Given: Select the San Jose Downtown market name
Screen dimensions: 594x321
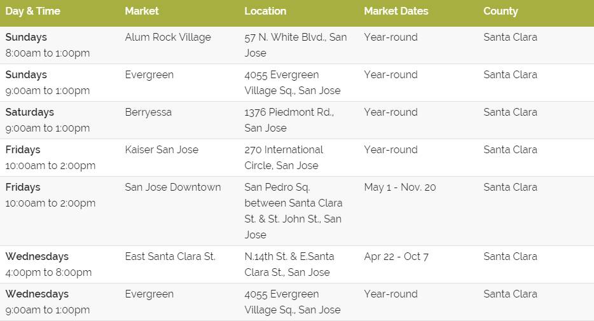Looking at the screenshot, I should tap(173, 187).
